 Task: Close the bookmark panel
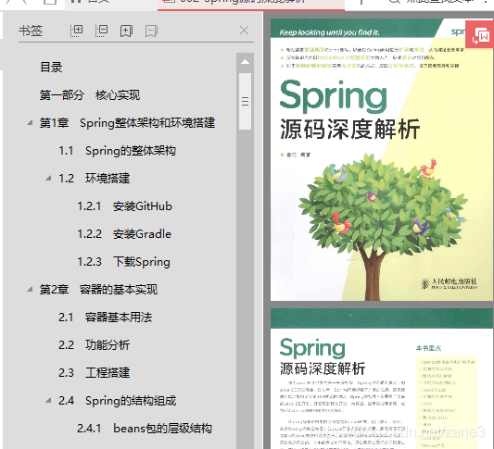click(x=244, y=31)
